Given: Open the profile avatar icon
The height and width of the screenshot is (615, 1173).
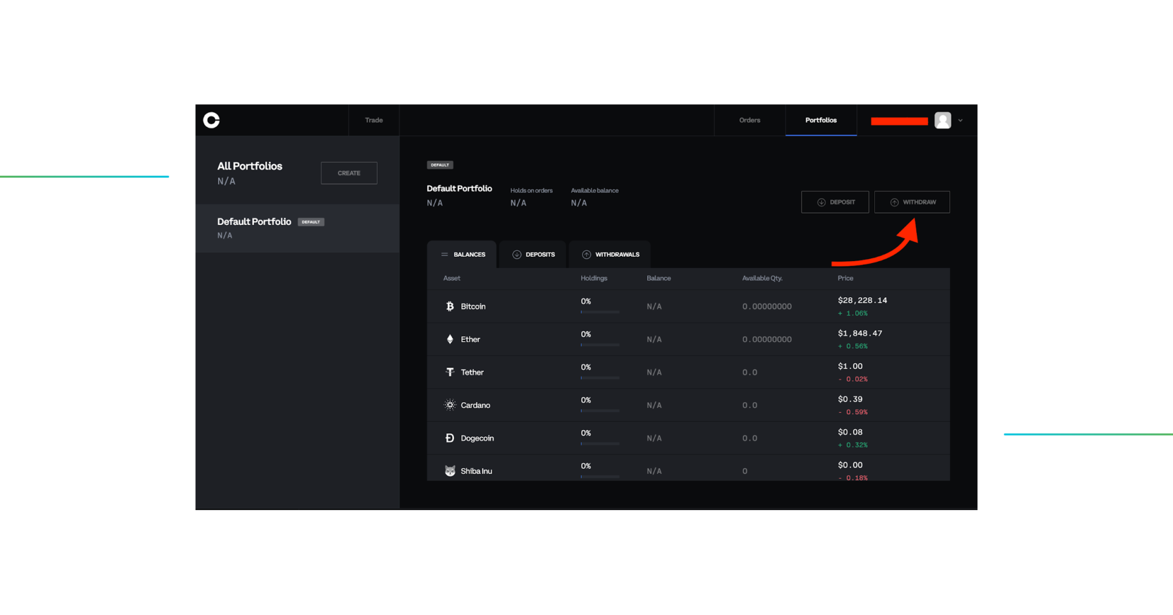Looking at the screenshot, I should (x=942, y=120).
